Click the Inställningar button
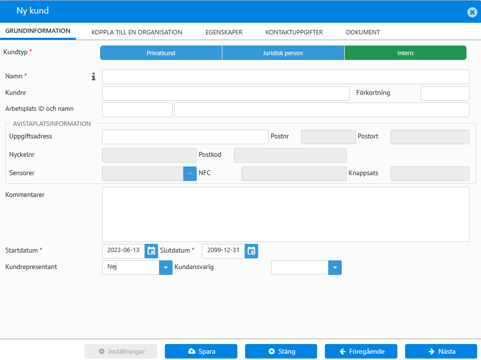Screen dimensions: 481x360 pyautogui.click(x=121, y=351)
